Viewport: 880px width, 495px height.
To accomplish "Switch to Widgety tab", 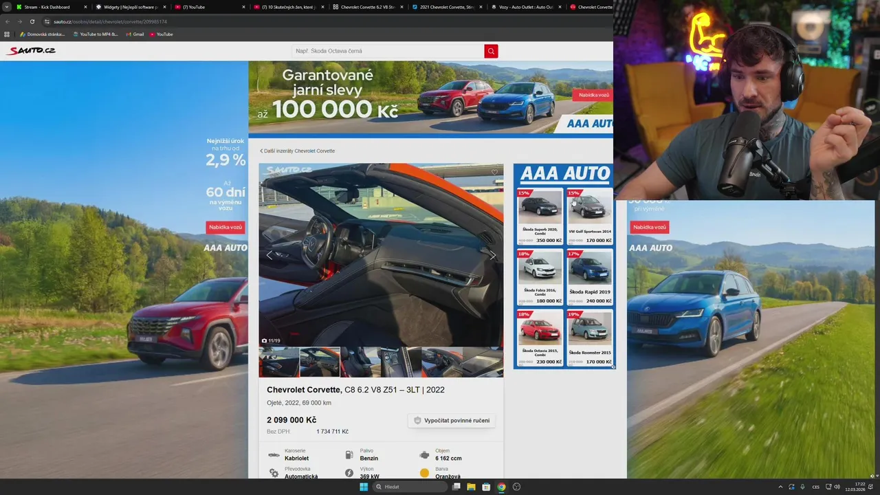I will coord(131,7).
